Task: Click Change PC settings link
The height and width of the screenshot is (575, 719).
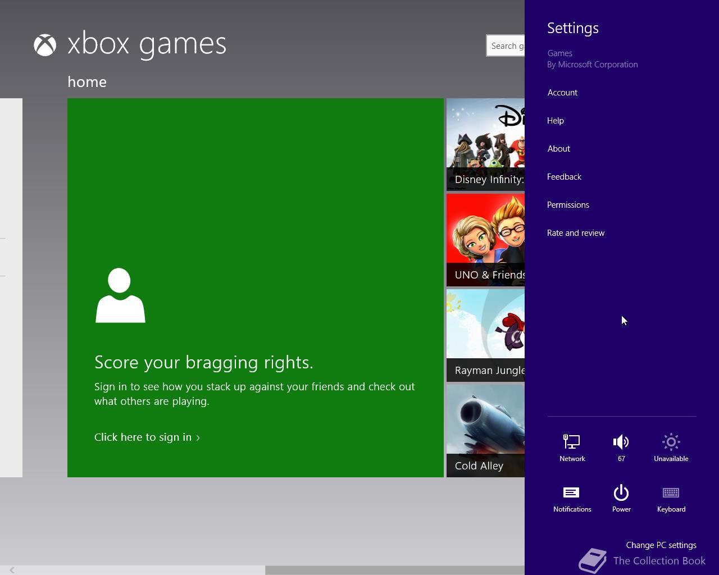Action: pos(661,545)
